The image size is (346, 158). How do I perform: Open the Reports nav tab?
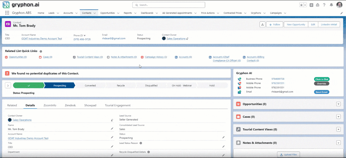tap(128, 13)
